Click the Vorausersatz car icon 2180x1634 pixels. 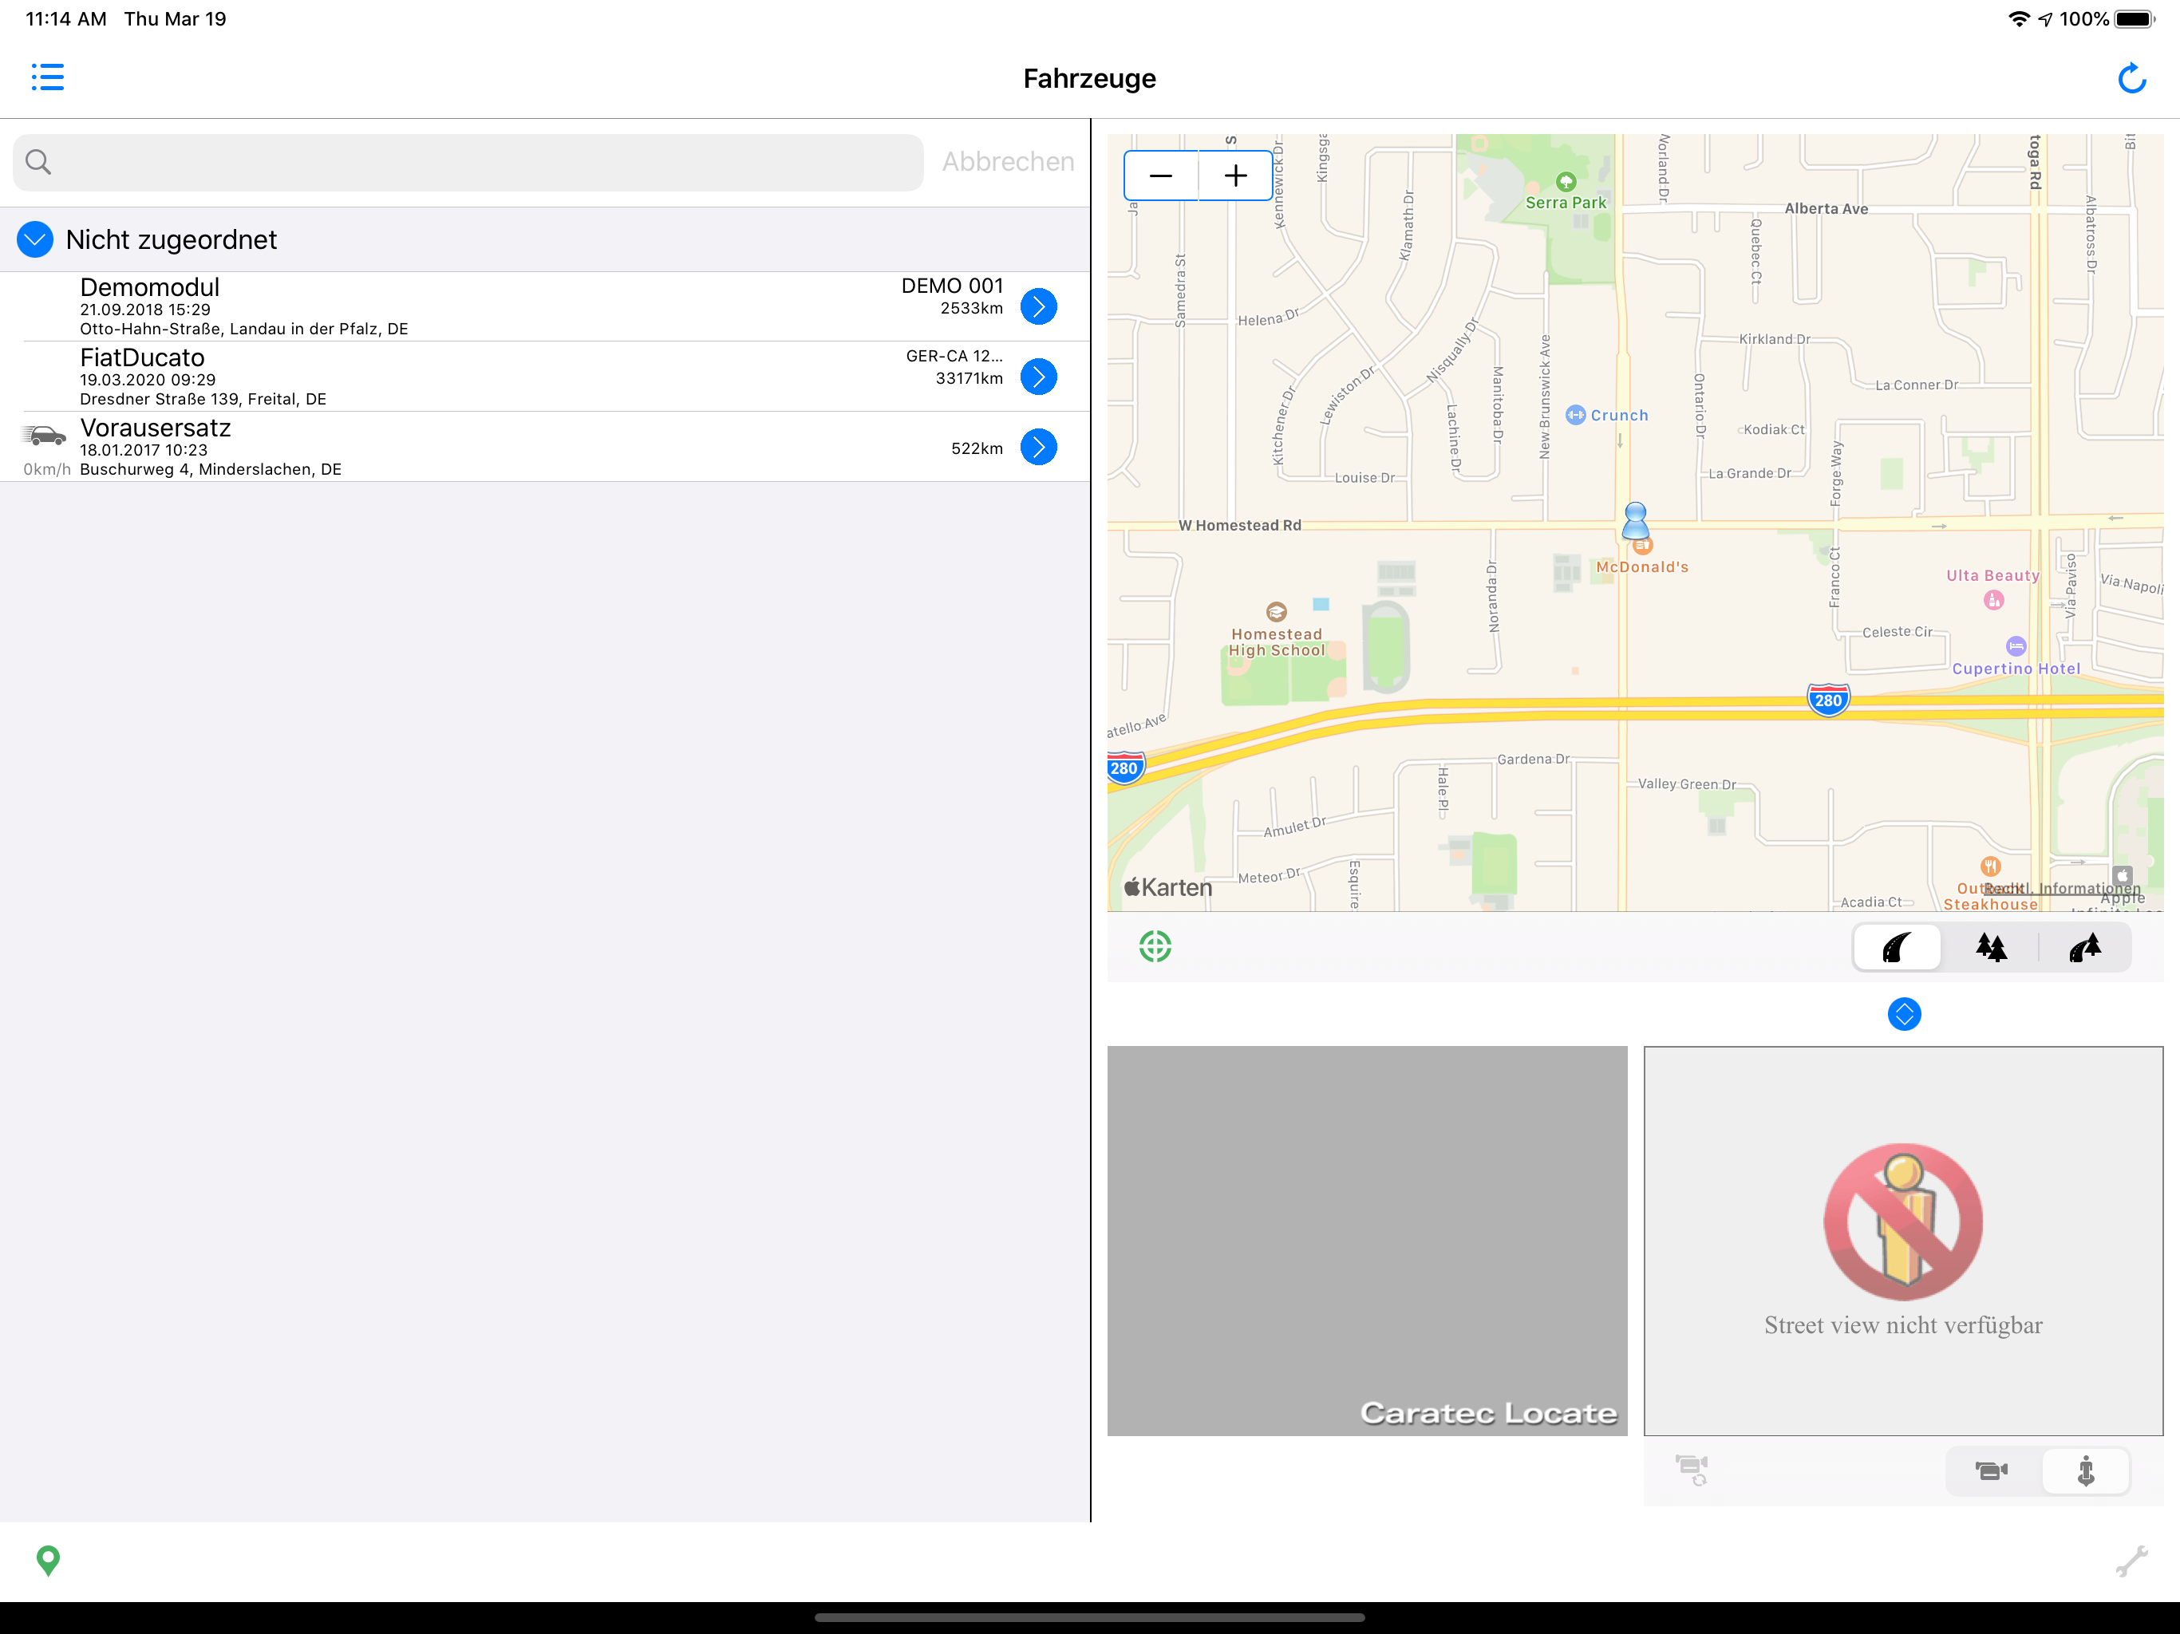(x=45, y=435)
